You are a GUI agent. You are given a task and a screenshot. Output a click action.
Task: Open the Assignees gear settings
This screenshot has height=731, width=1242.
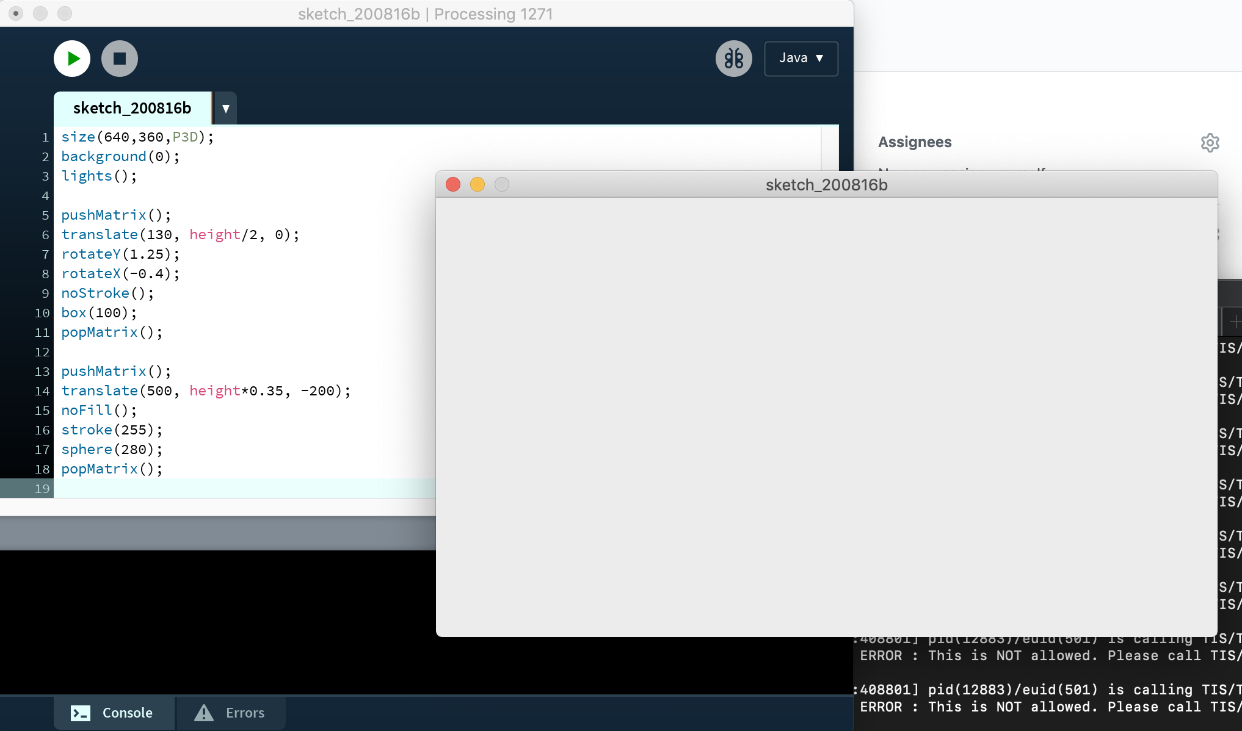point(1210,143)
